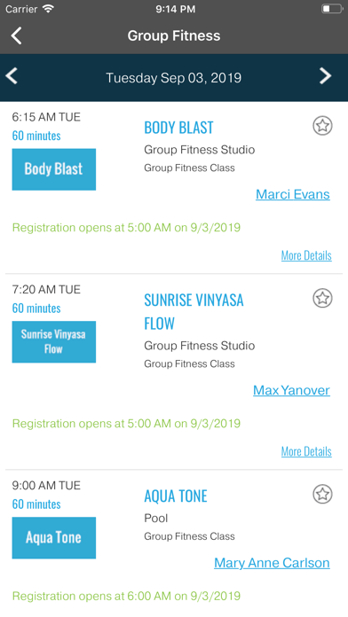Viewport: 348px width, 617px height.
Task: Open instructor Mary Anne Carlson profile
Action: coord(272,563)
